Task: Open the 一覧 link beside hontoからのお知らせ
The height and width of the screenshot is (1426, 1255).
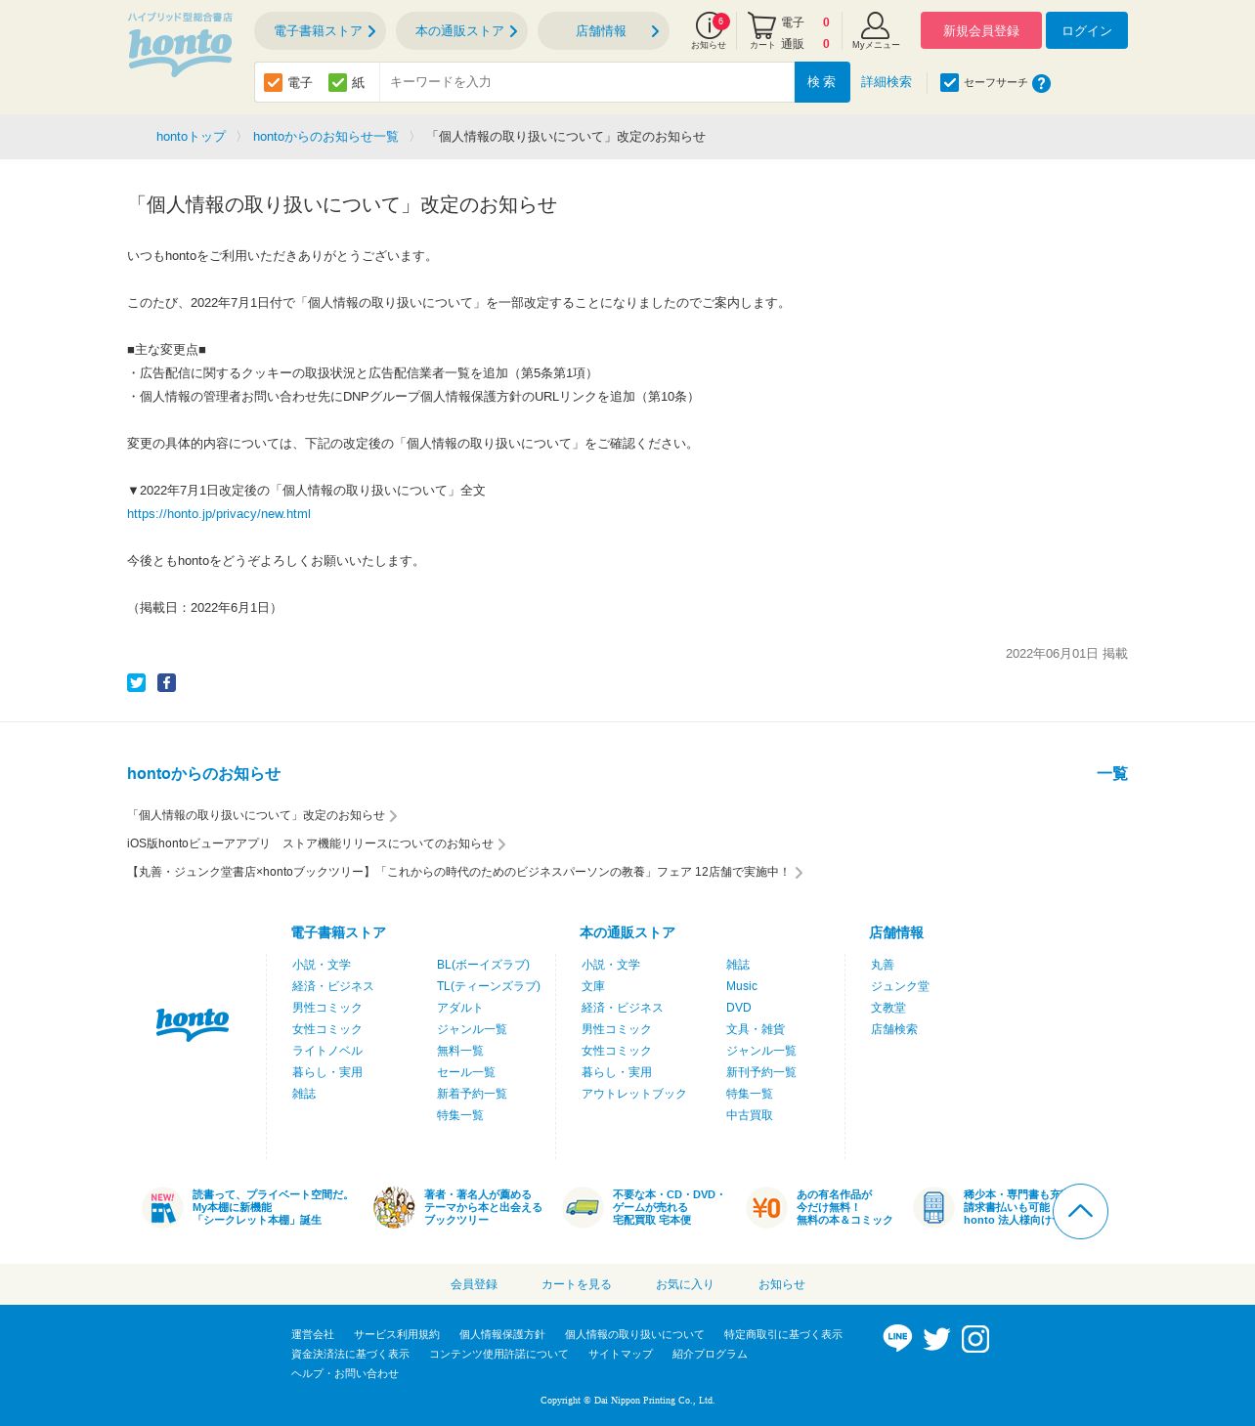Action: 1112,774
